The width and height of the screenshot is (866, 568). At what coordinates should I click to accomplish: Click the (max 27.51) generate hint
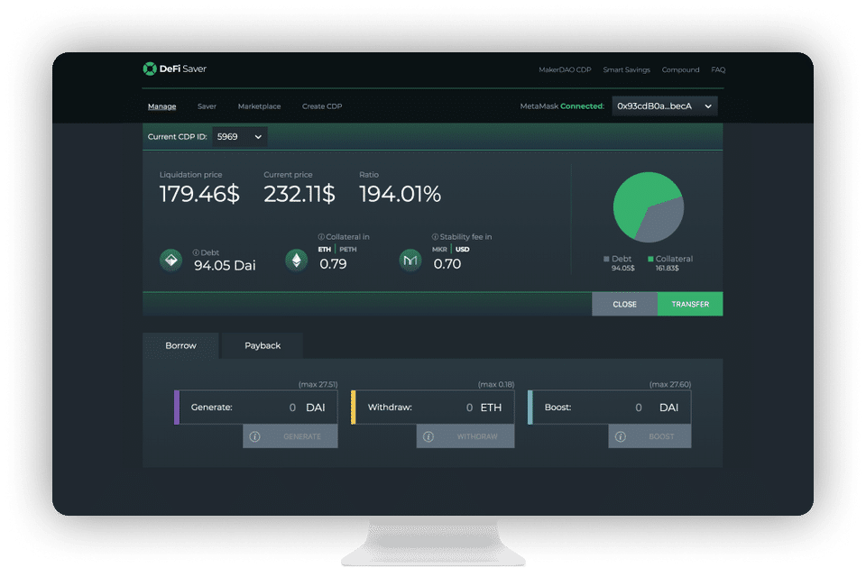tap(318, 384)
